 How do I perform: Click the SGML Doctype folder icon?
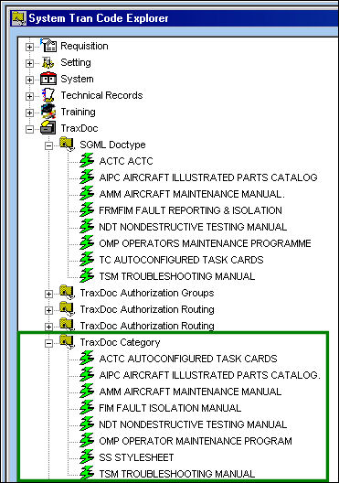click(x=68, y=145)
